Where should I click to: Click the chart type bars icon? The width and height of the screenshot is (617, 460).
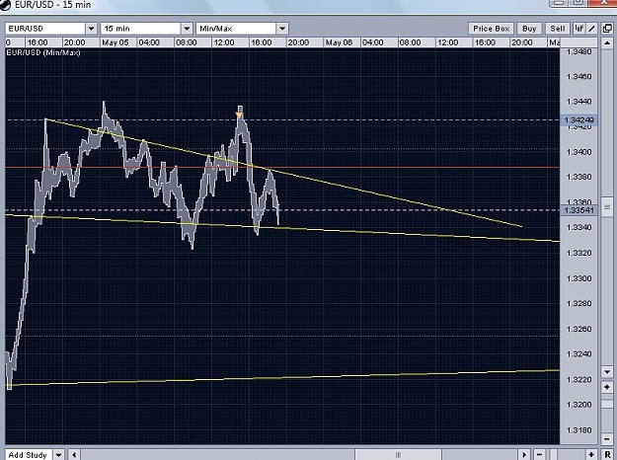pyautogui.click(x=578, y=29)
